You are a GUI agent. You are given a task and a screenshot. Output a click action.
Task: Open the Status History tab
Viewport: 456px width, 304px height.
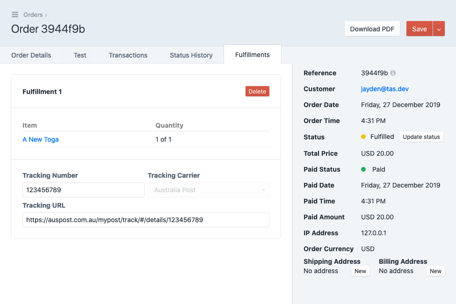tap(191, 55)
